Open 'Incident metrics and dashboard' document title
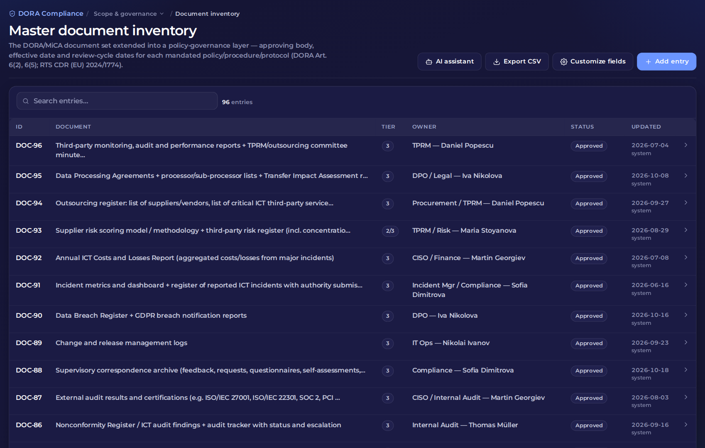This screenshot has height=448, width=705. click(x=209, y=285)
